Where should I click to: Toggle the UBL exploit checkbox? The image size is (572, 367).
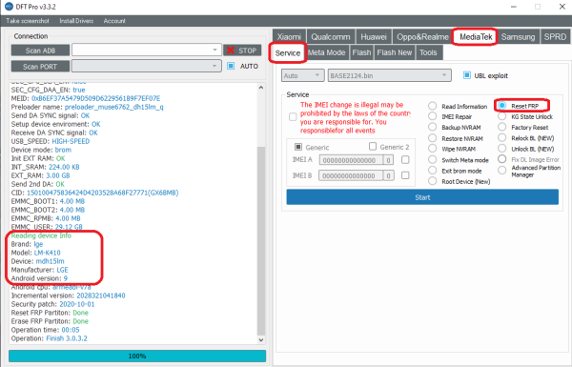466,75
